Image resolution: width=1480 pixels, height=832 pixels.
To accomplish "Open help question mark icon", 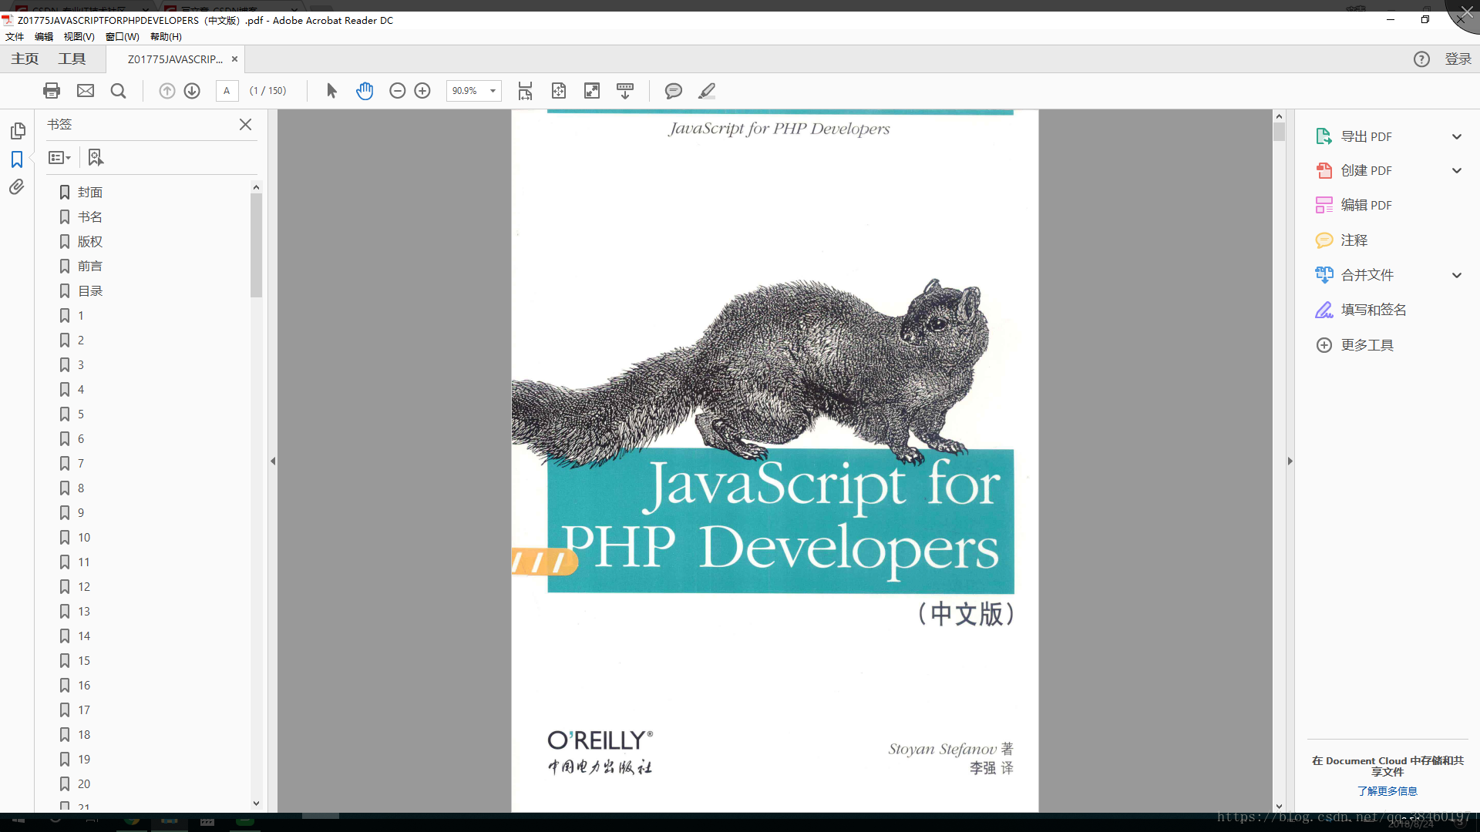I will [x=1421, y=59].
